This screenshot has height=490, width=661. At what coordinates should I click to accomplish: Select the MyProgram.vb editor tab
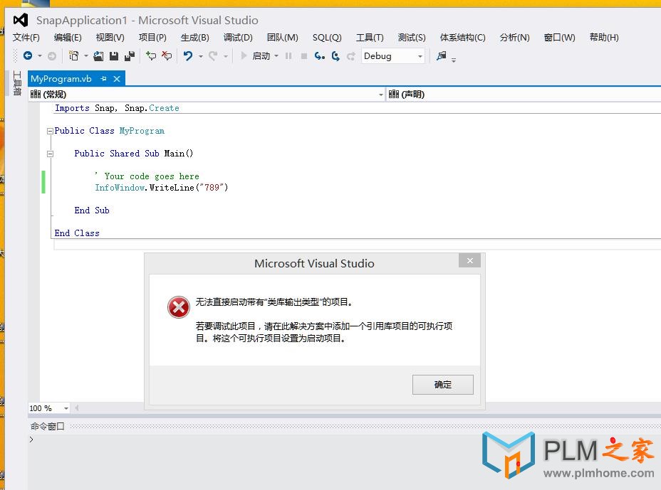61,79
